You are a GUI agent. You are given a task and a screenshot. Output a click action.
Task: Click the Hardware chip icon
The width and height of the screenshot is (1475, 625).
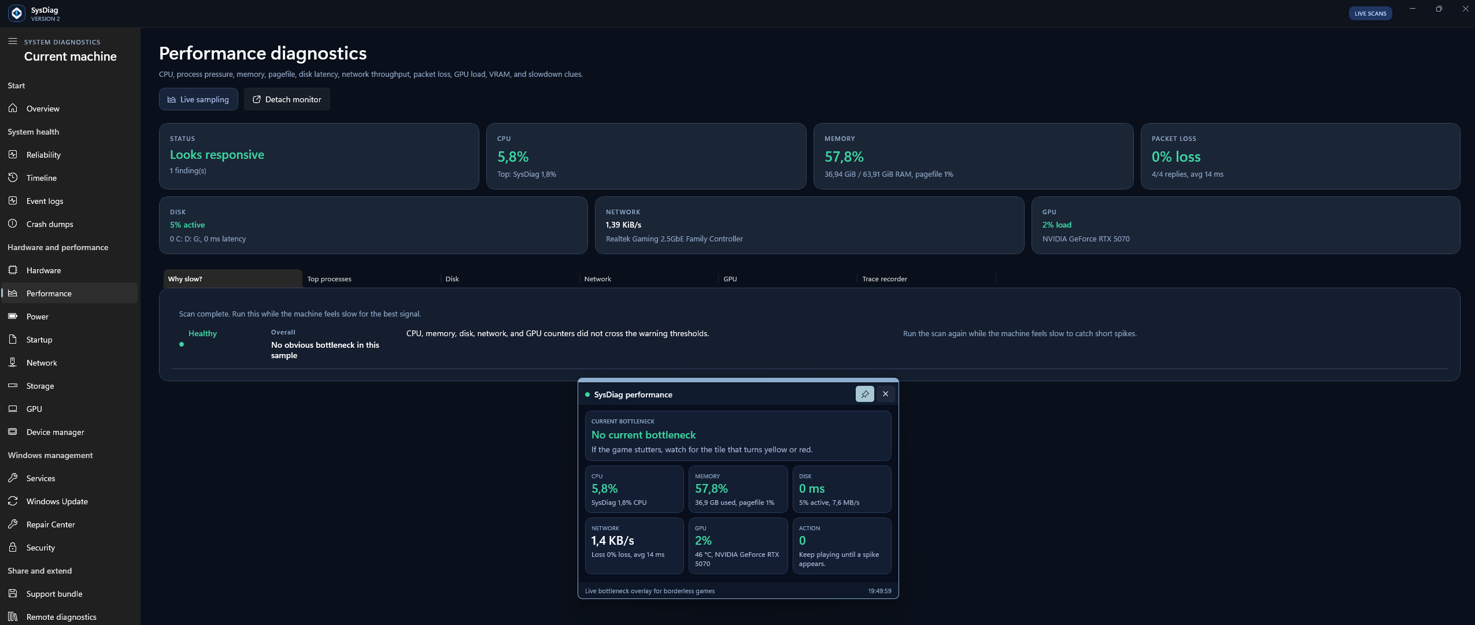[x=13, y=270]
